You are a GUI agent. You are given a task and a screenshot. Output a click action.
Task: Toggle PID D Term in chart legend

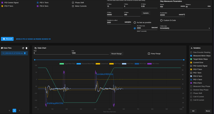pyautogui.click(x=128, y=64)
